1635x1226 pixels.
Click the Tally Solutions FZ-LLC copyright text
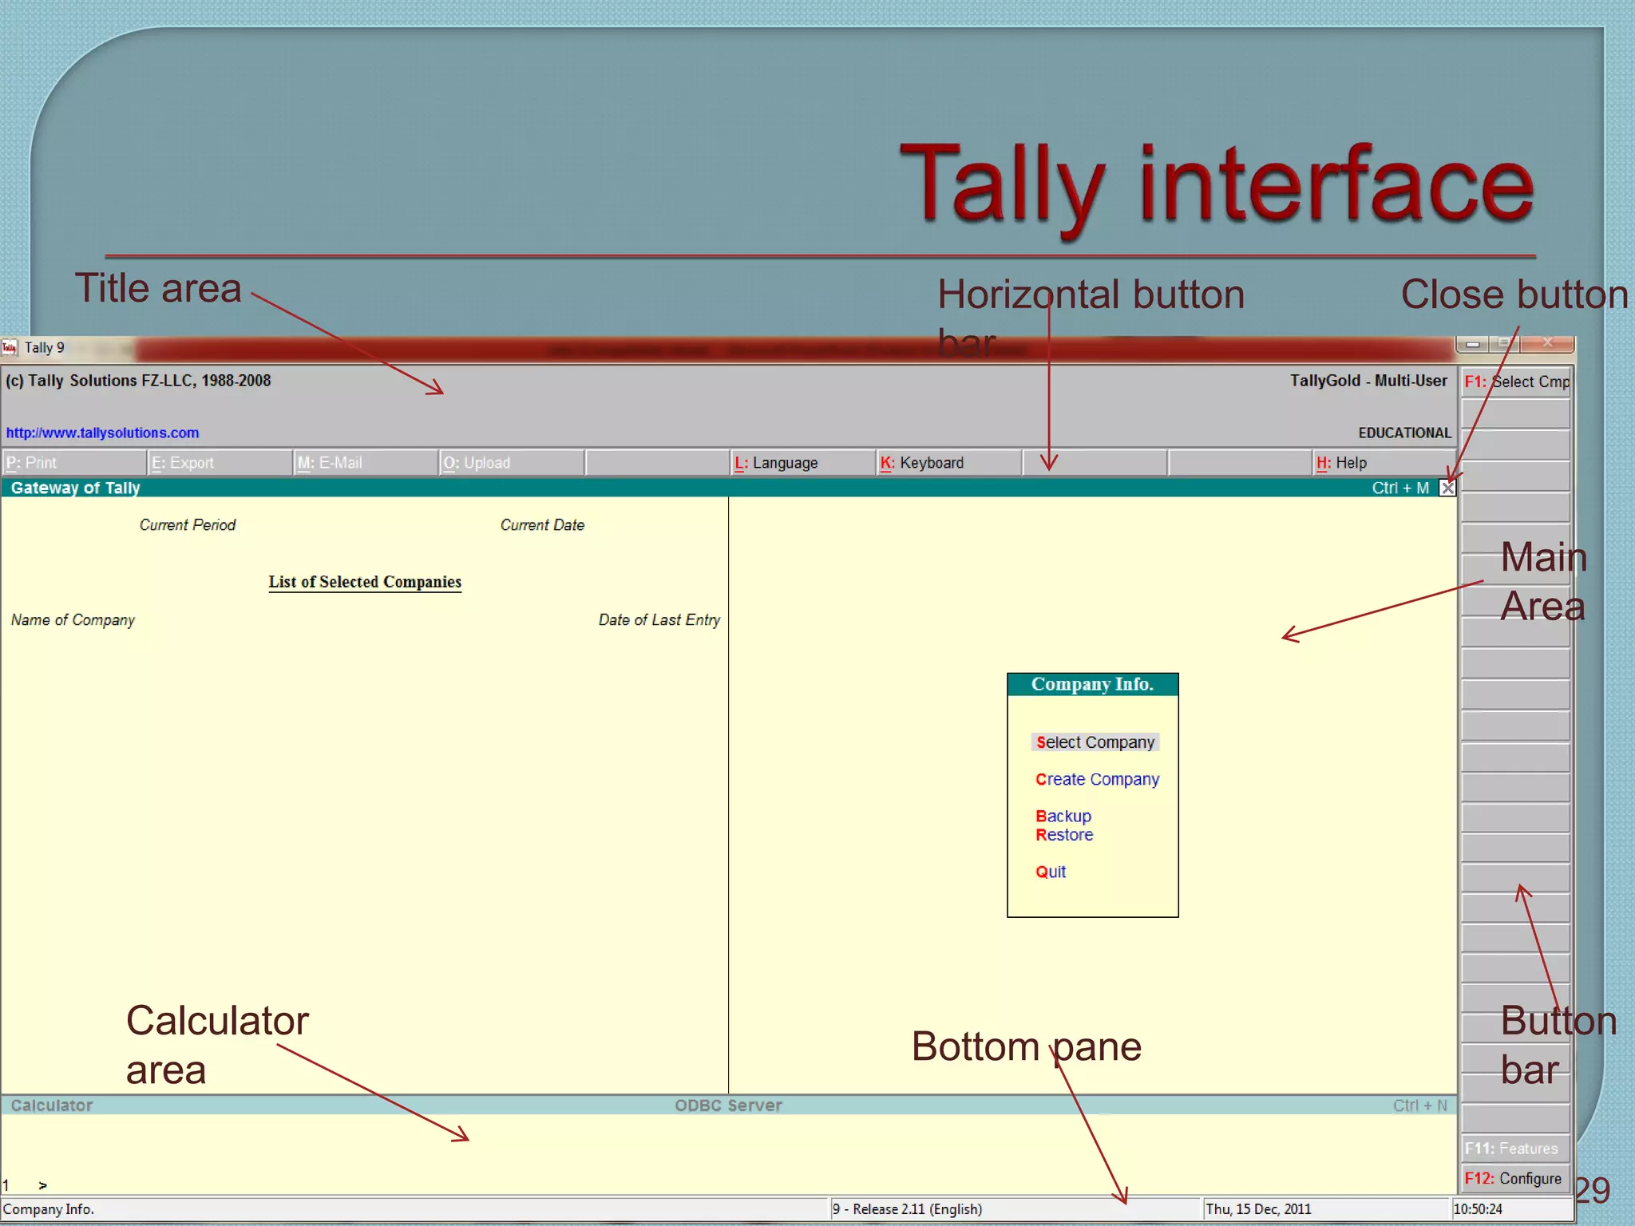tap(138, 381)
